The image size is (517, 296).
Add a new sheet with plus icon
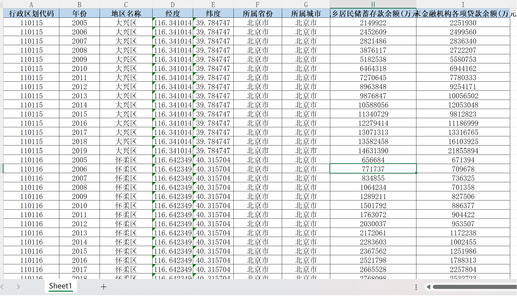pyautogui.click(x=103, y=287)
